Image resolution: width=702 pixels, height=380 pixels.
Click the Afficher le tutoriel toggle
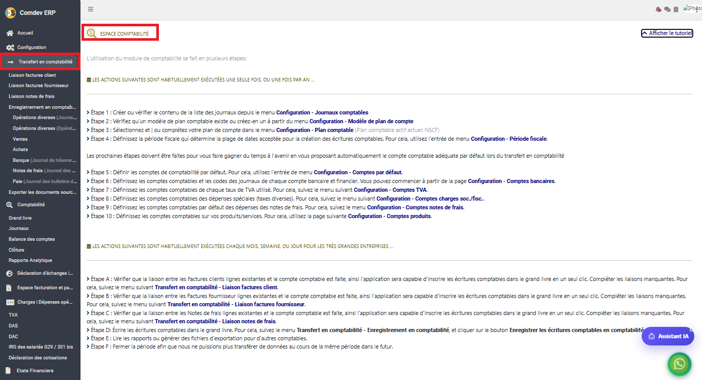coord(667,33)
